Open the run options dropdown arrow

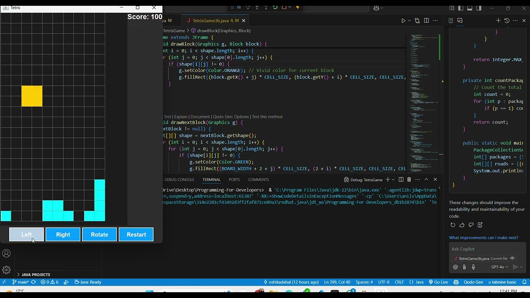click(x=409, y=21)
